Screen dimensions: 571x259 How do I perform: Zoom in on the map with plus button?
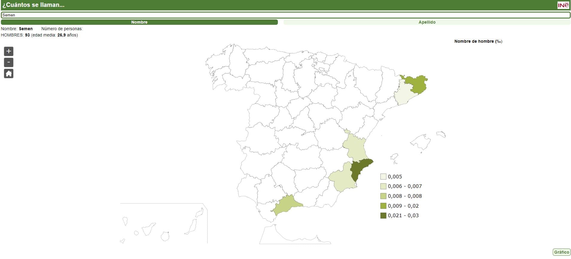[9, 51]
